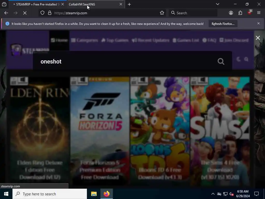265x199 pixels.
Task: Click The Sims 4 Free Download title
Action: [x=220, y=170]
